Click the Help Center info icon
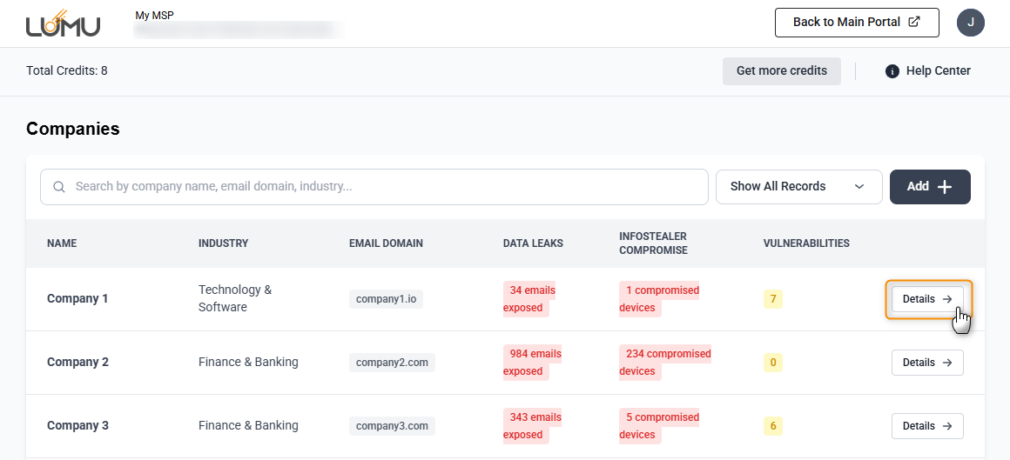 pos(892,71)
